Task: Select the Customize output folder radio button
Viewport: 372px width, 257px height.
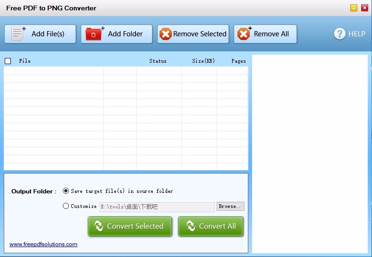Action: pos(66,206)
